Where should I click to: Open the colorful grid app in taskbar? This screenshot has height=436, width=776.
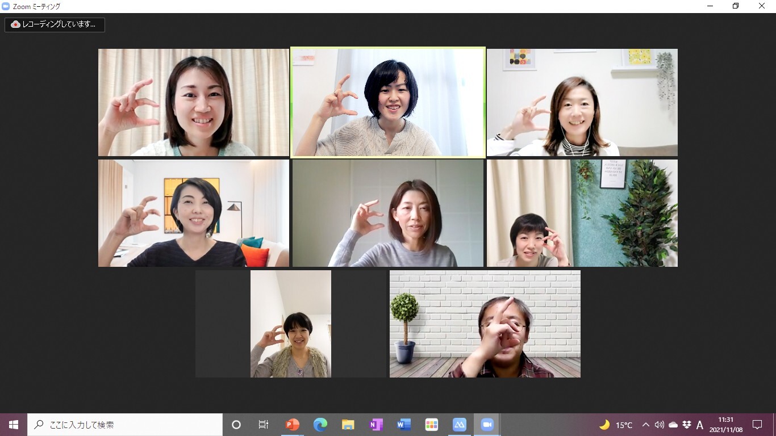(x=432, y=425)
